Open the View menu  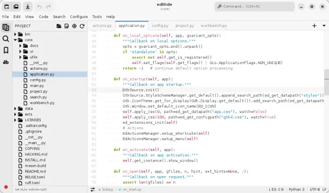pos(29,17)
